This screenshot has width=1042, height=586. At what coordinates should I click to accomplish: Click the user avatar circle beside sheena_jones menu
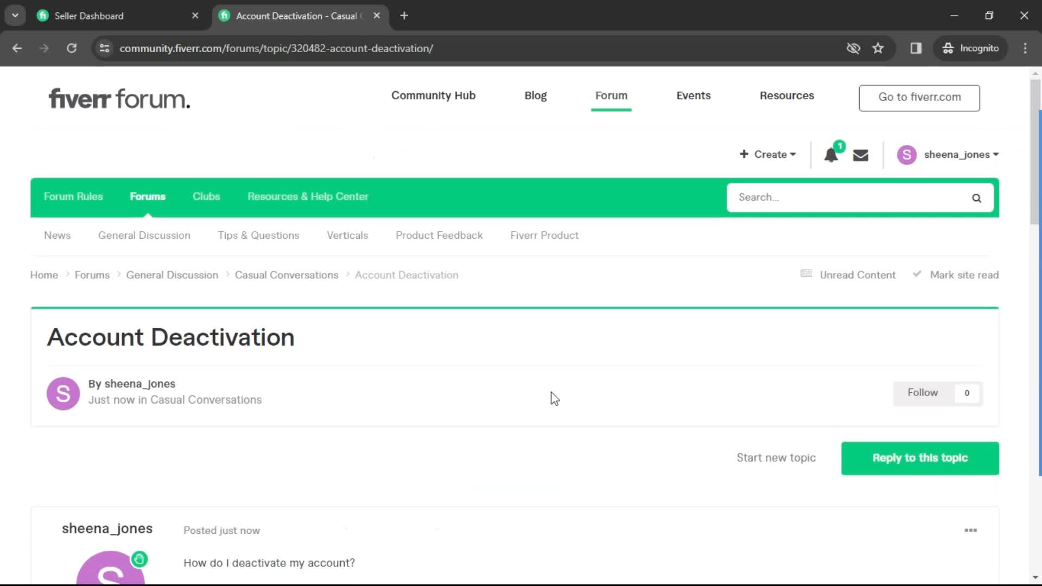pos(906,155)
